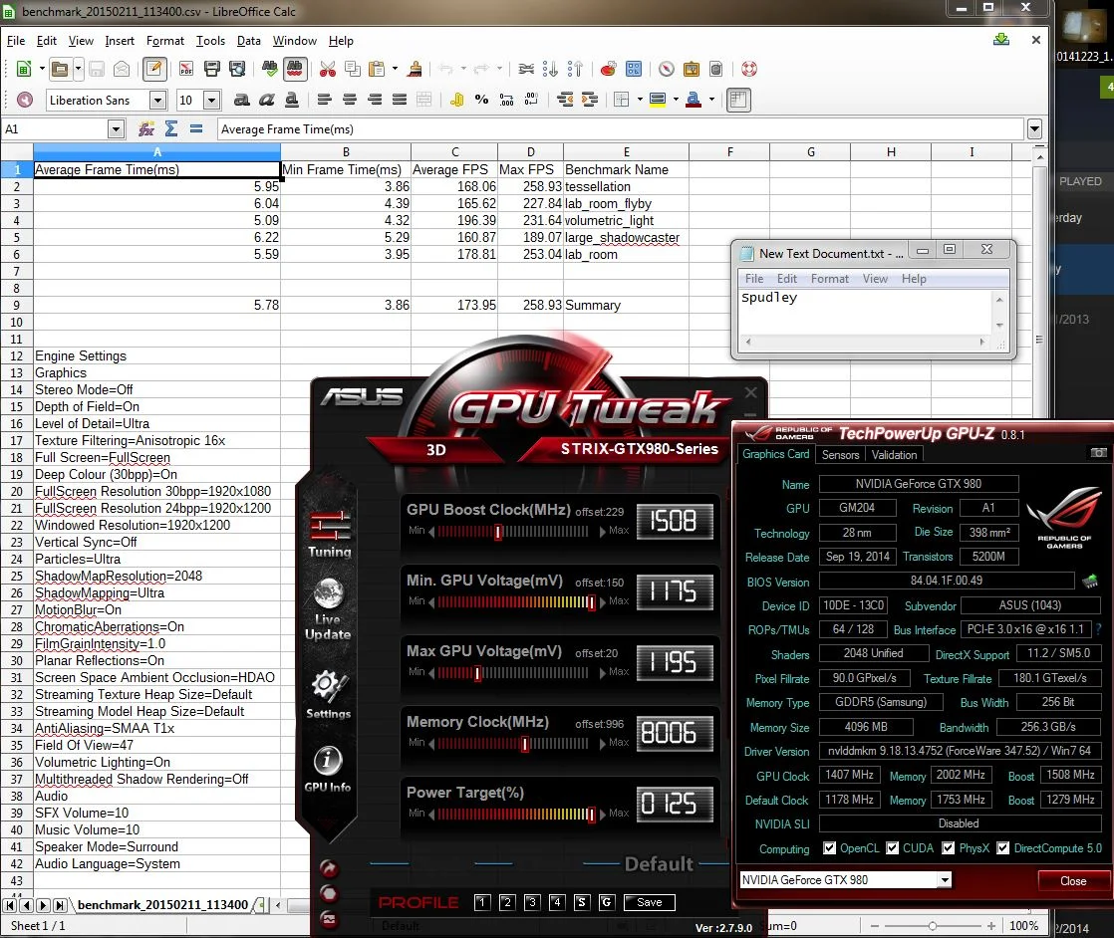Run the Spelling check icon
The image size is (1114, 938).
tap(269, 69)
